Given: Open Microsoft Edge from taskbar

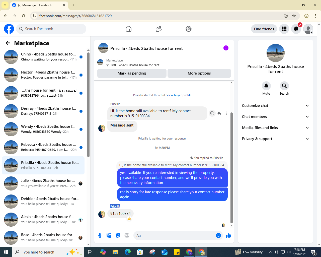Looking at the screenshot, I should click(x=128, y=252).
